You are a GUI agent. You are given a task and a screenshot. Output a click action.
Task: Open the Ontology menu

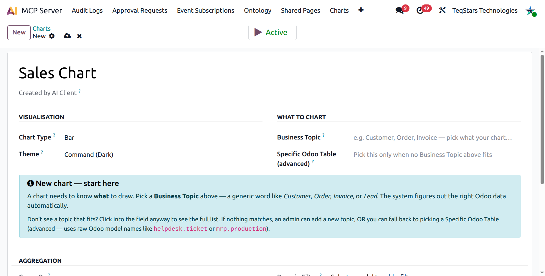click(x=257, y=11)
